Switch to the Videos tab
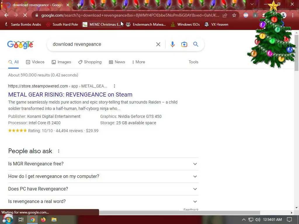The width and height of the screenshot is (299, 224). tap(35, 62)
